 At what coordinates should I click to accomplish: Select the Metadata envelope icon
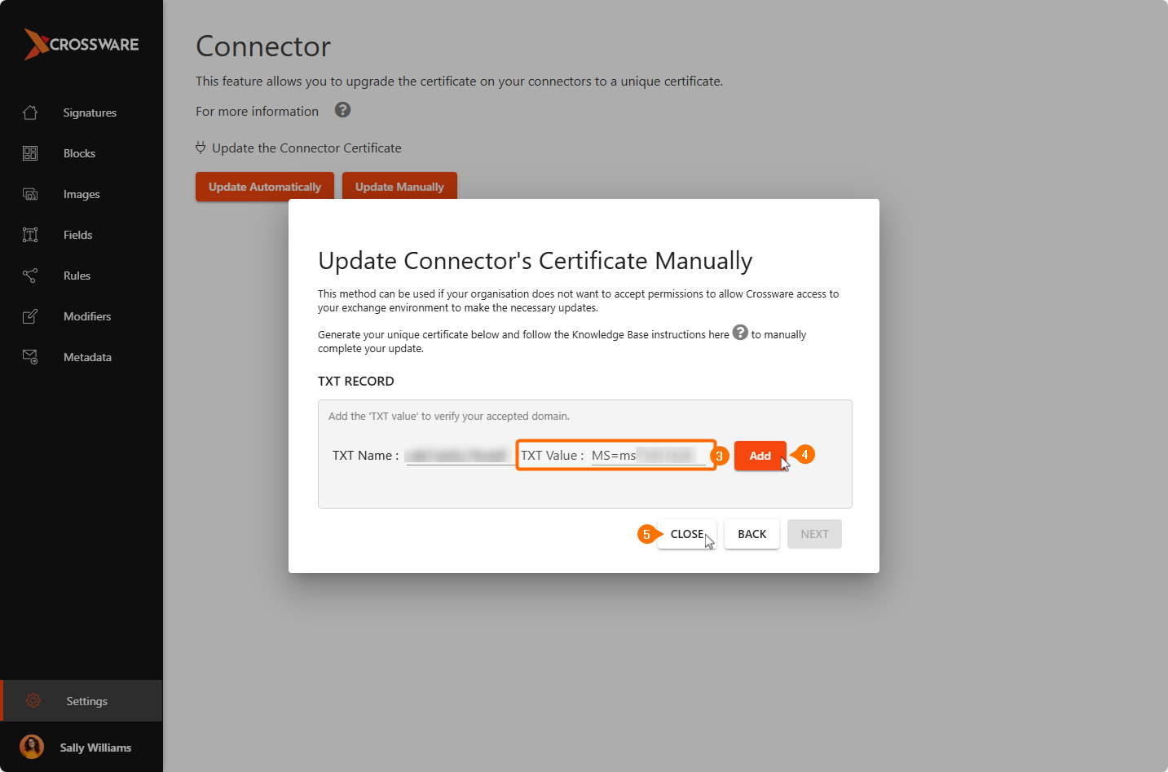(x=30, y=357)
